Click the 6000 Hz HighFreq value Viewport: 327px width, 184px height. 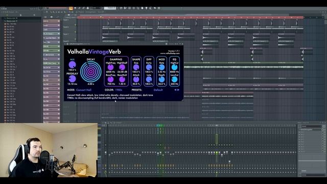(x=110, y=72)
